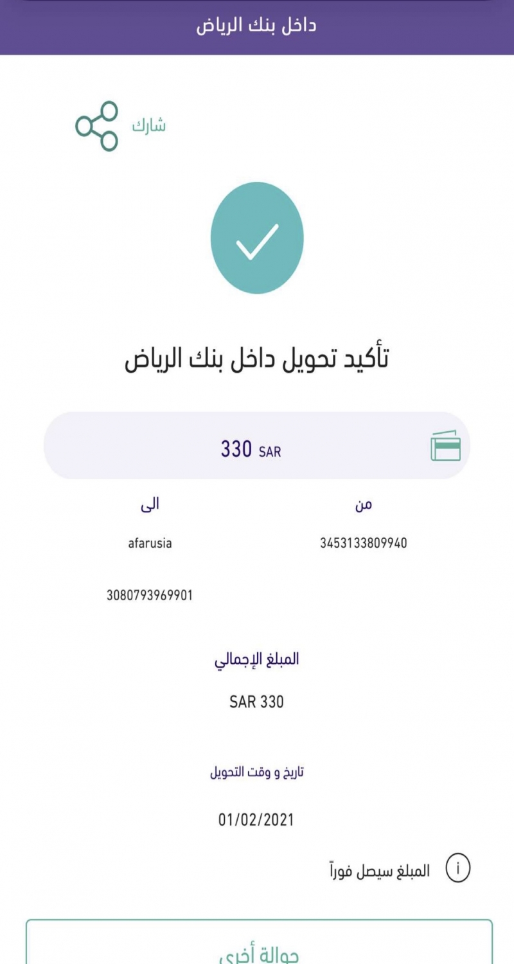Viewport: 514px width, 964px height.
Task: Tap the recipient name afarusia
Action: (x=150, y=543)
